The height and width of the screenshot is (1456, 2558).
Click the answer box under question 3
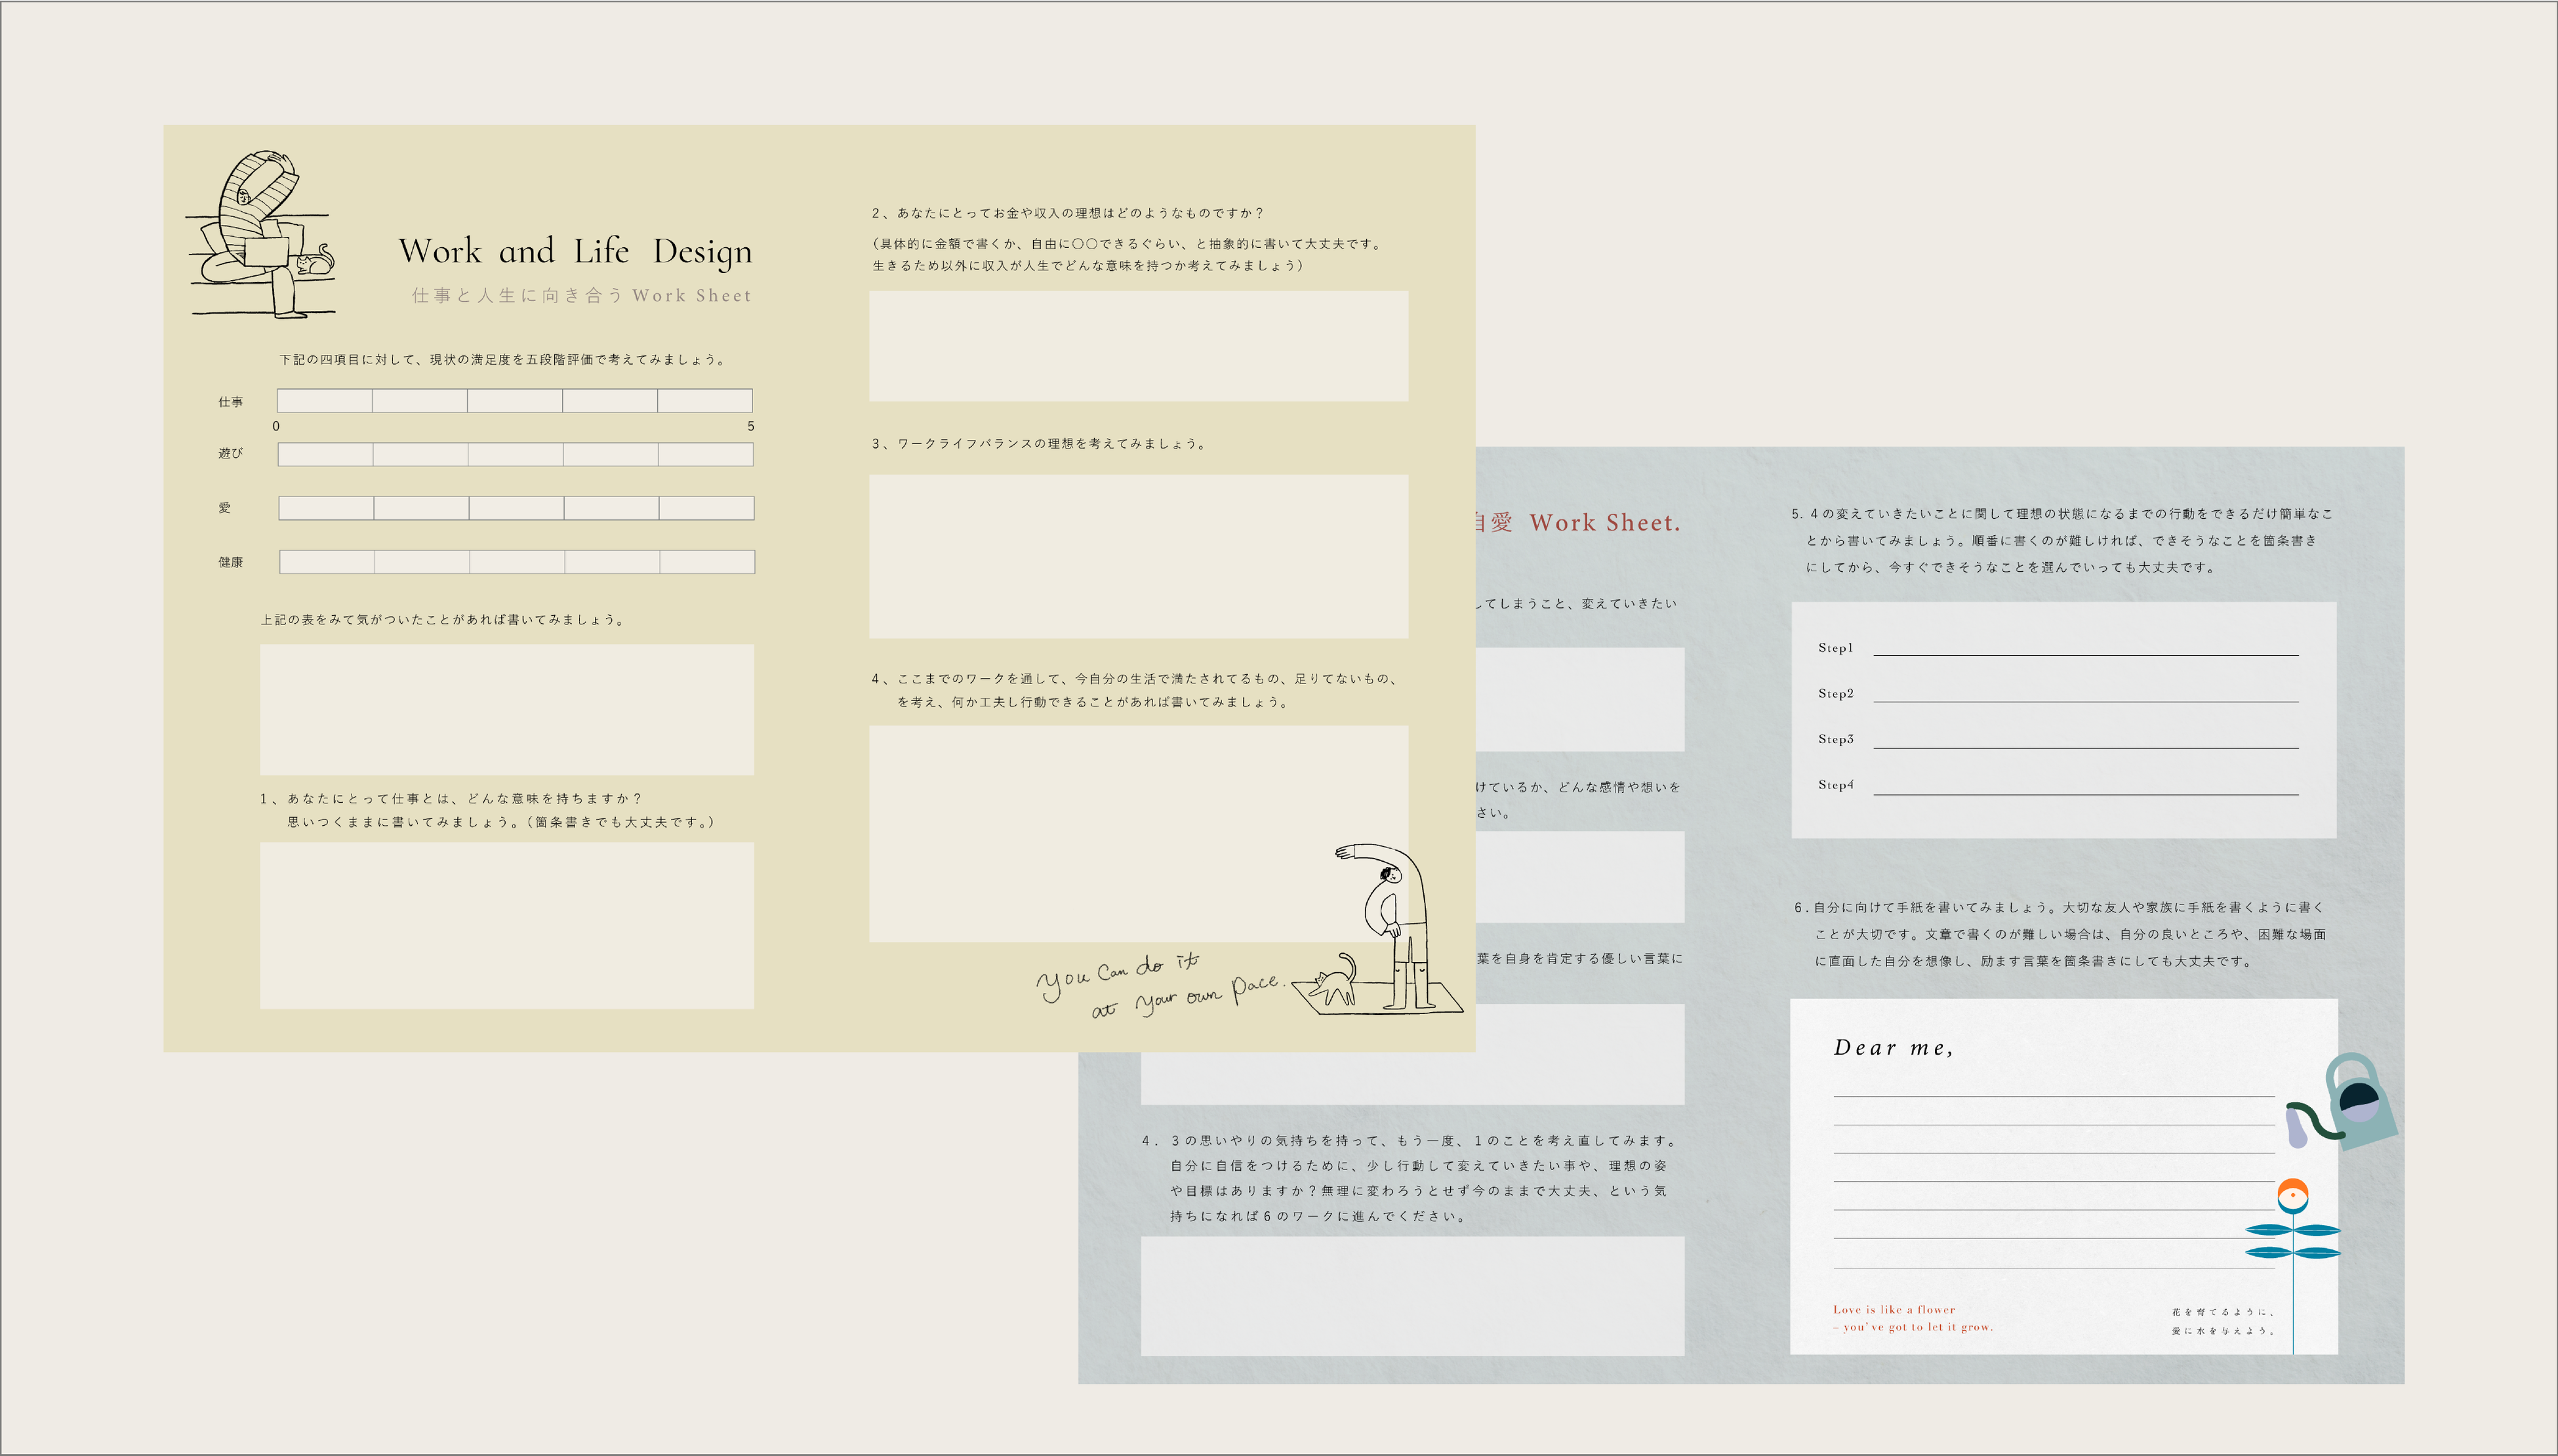tap(1138, 556)
